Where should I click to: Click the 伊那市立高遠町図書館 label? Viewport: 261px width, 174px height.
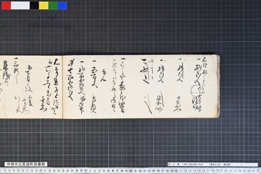tap(26, 164)
